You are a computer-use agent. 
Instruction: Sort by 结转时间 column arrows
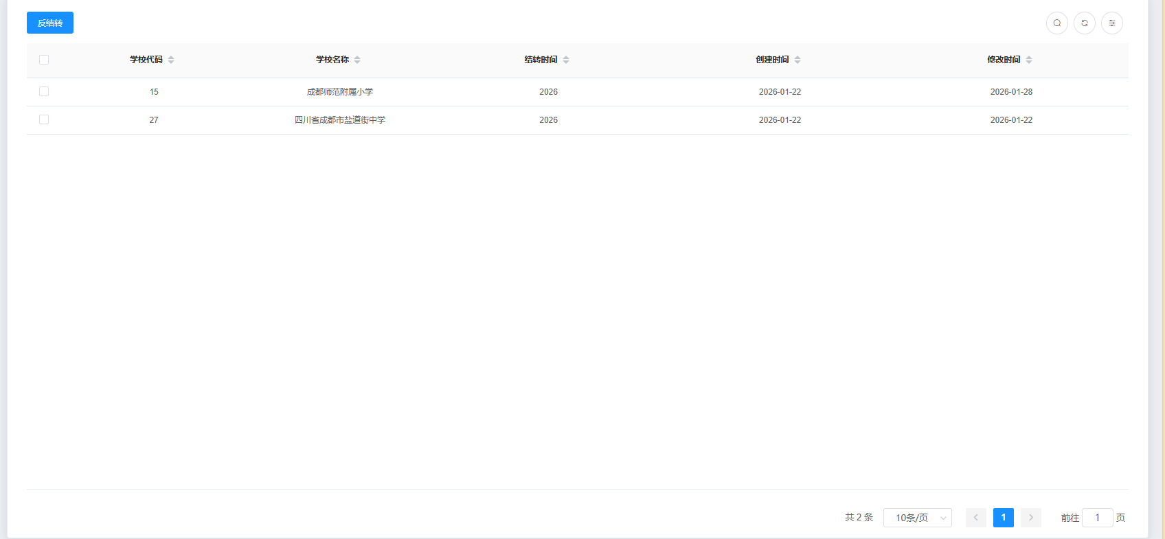click(x=566, y=60)
